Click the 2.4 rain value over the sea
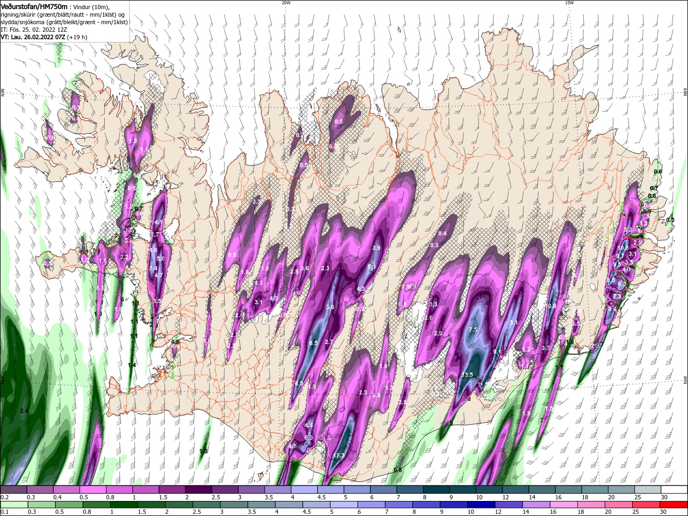 (24, 411)
